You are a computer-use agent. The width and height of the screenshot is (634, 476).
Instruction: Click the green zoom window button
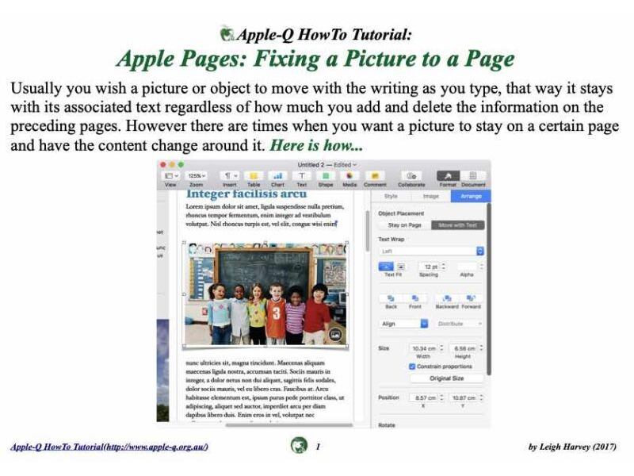pos(181,165)
